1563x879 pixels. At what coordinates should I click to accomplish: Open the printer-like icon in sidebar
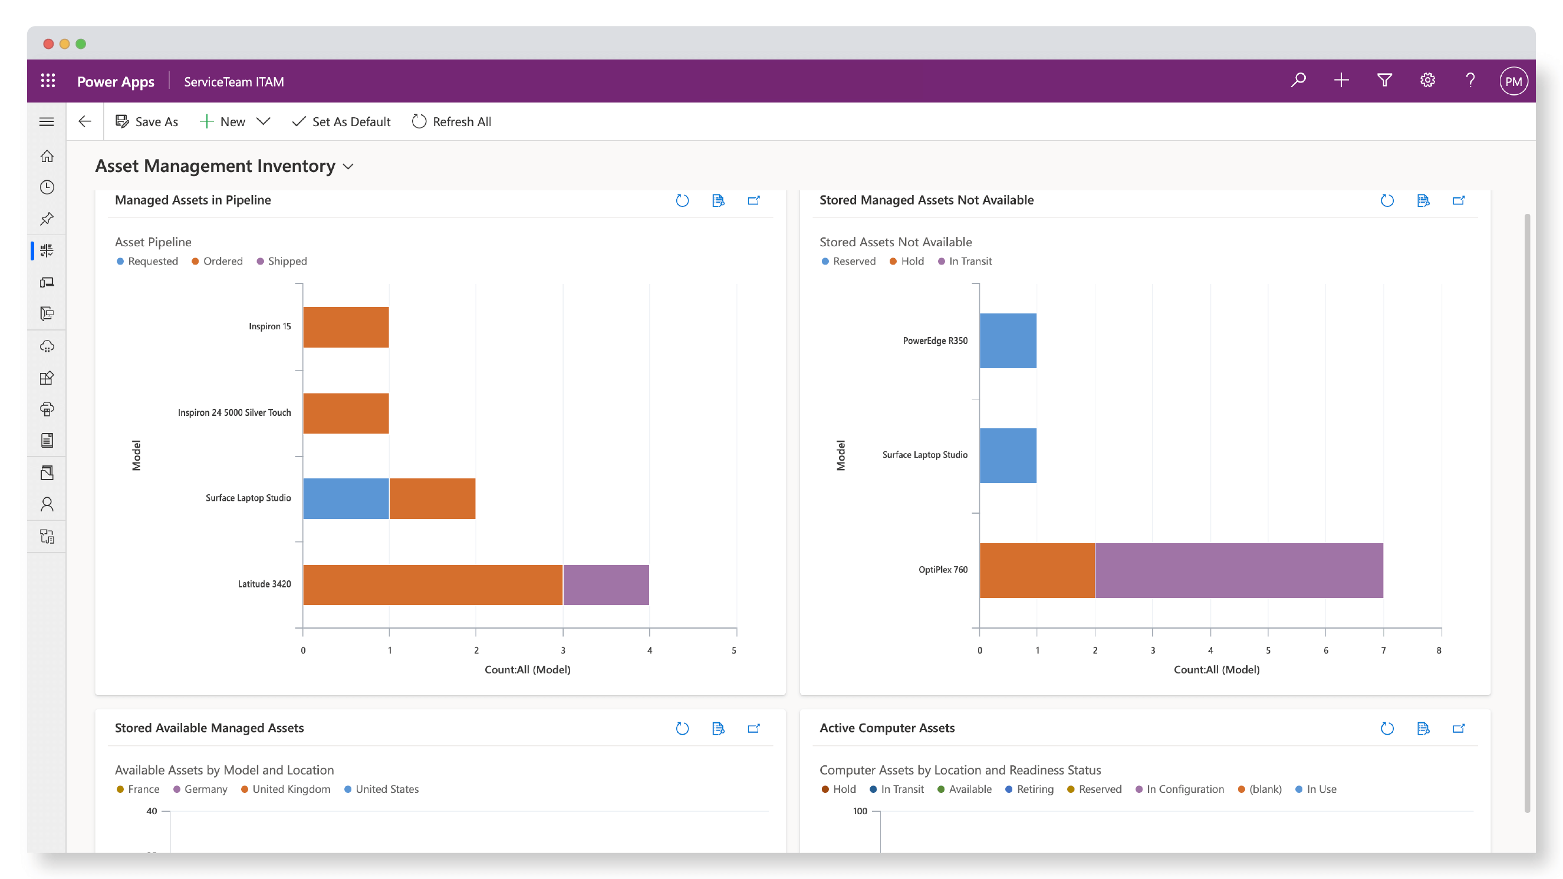47,409
